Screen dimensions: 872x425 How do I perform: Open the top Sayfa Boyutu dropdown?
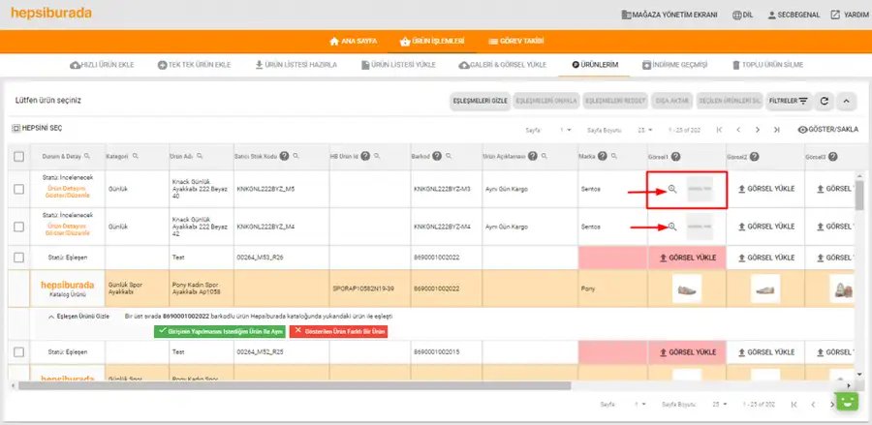tap(644, 130)
